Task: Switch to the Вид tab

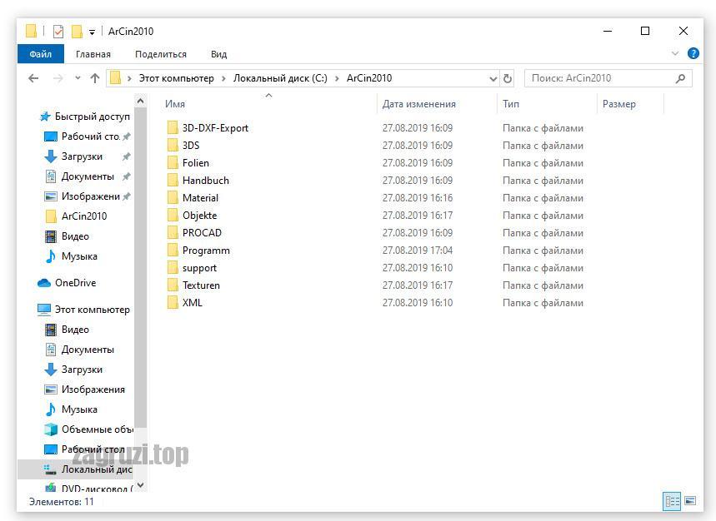Action: coord(218,54)
